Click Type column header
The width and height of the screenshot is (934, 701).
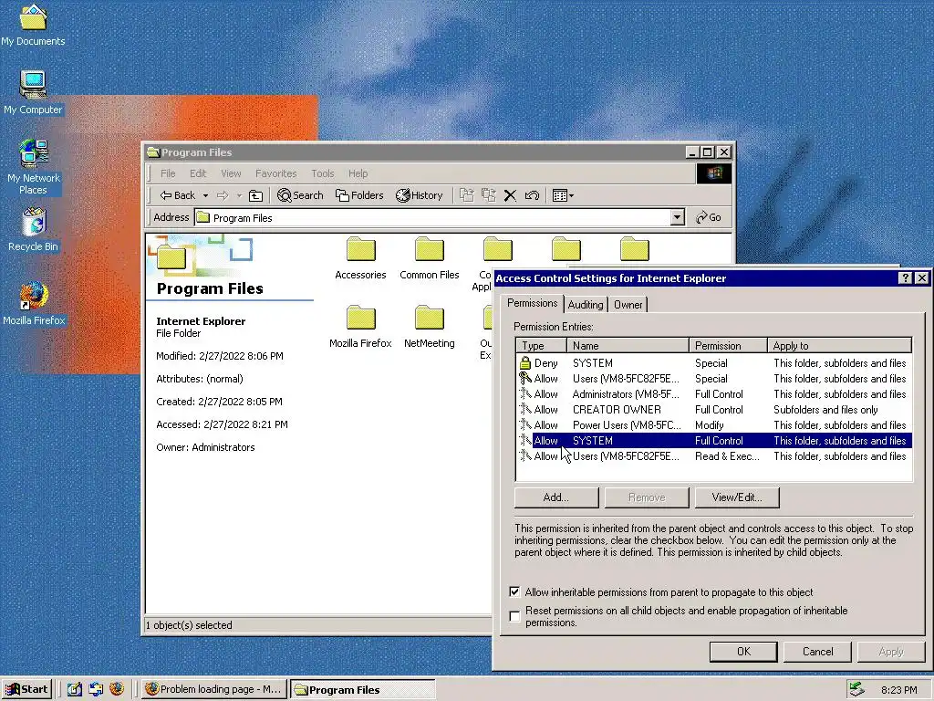(542, 346)
